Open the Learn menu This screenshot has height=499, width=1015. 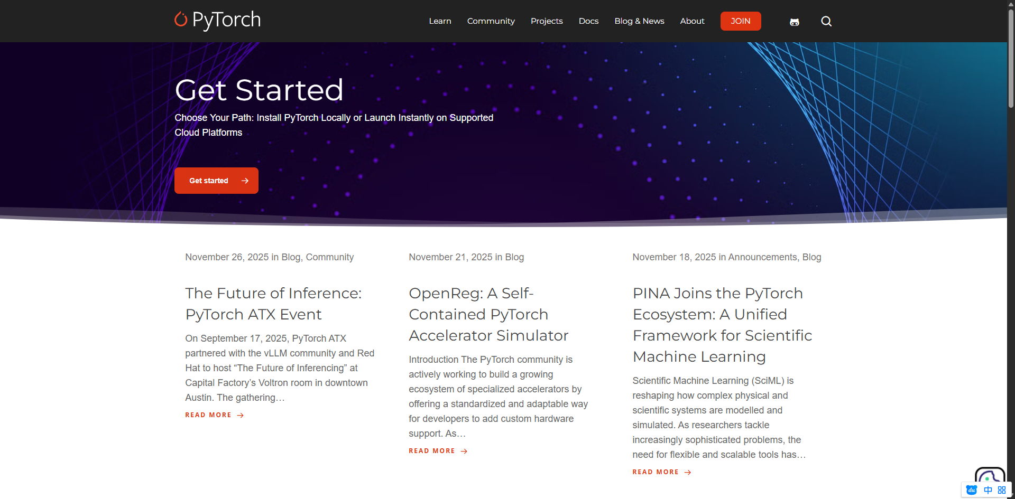click(x=440, y=21)
